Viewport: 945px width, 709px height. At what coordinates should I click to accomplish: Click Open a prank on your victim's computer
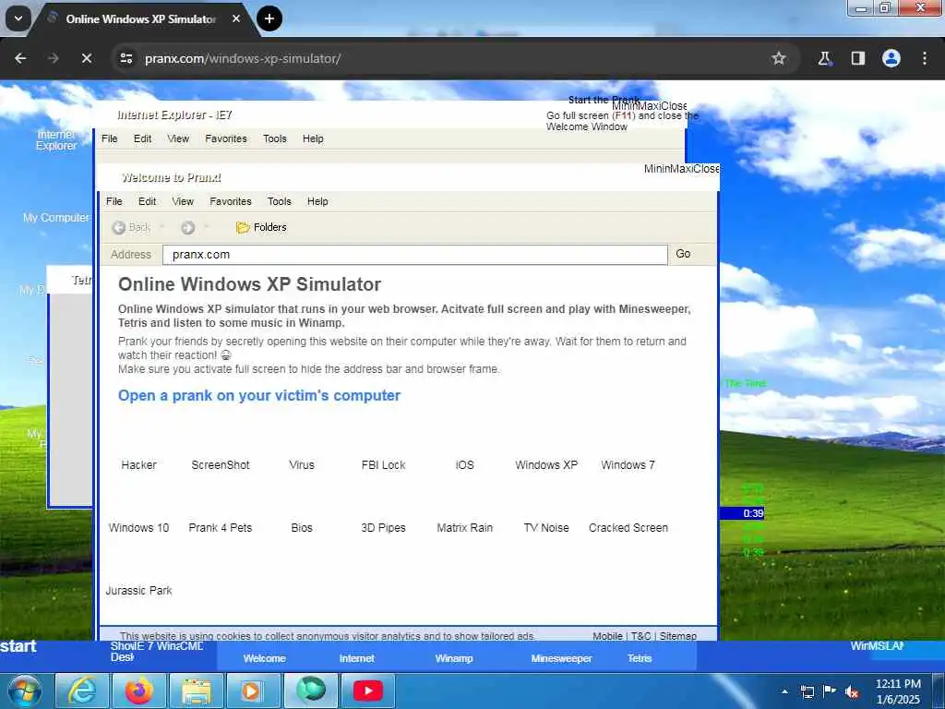coord(259,395)
